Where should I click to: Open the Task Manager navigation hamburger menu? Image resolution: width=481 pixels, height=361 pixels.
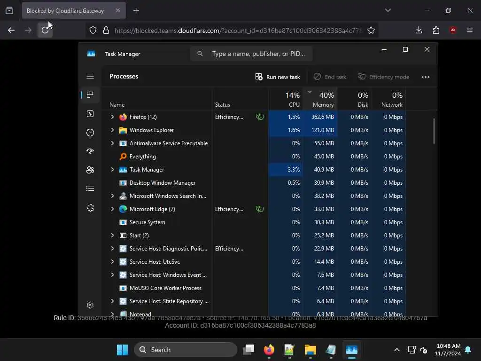90,76
